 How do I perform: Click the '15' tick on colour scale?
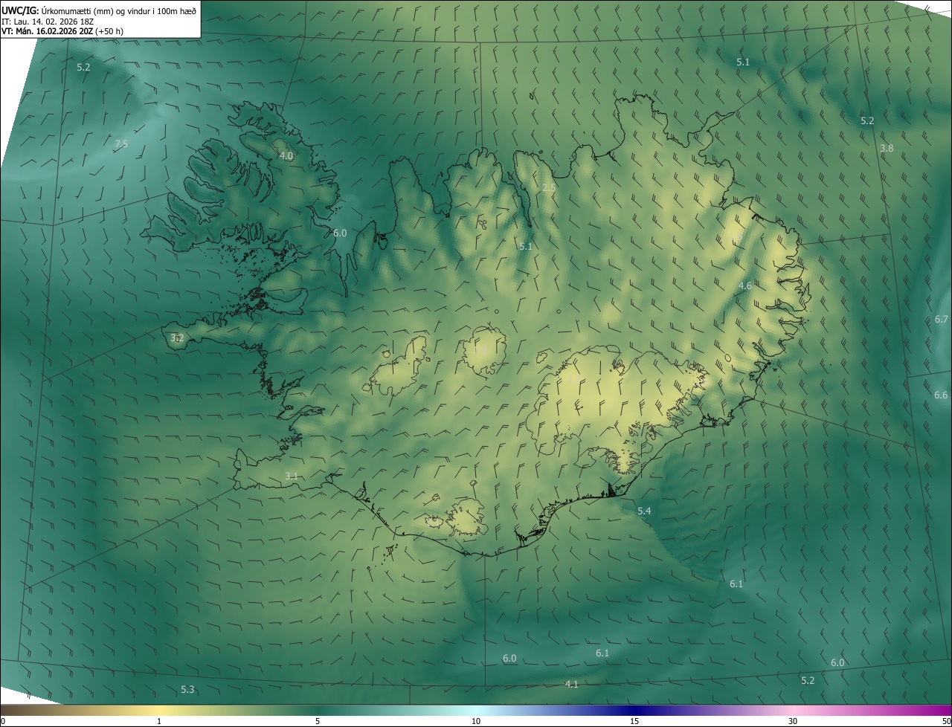pos(634,721)
